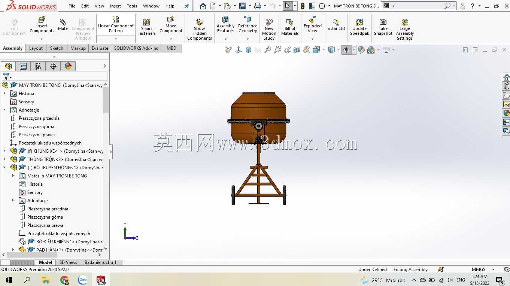
Task: Expand the THÙNG TRỘN<2> component
Action: (x=4, y=159)
